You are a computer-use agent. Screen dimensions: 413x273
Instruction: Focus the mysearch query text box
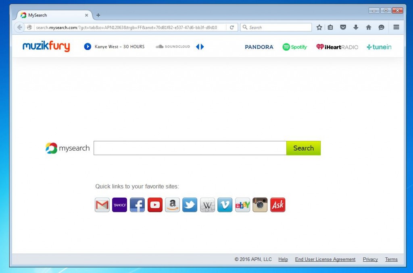190,148
